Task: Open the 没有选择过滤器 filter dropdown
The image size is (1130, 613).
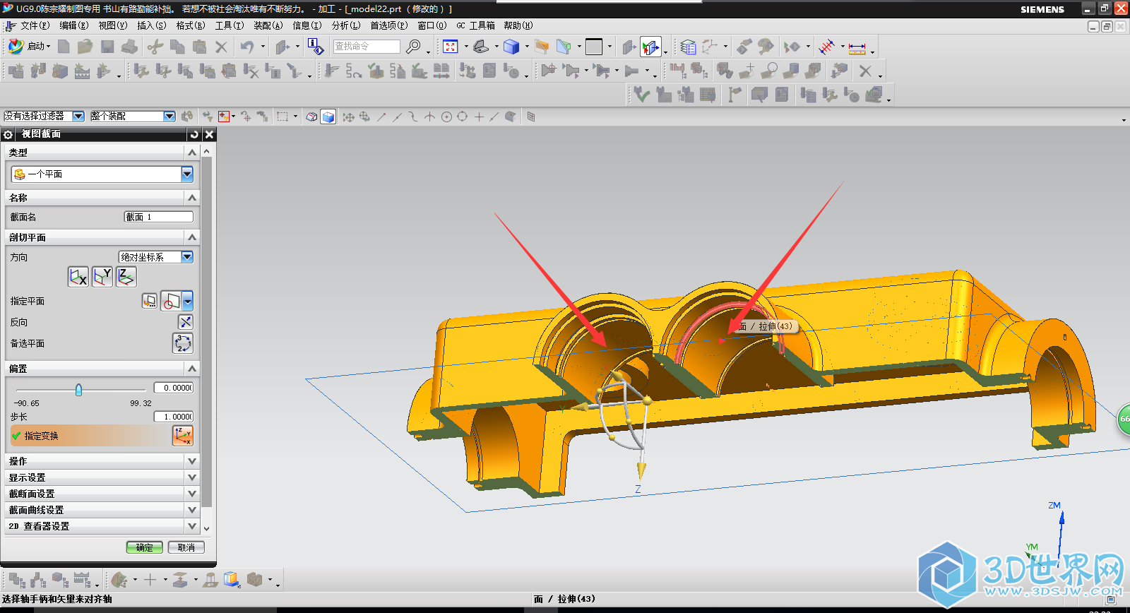Action: tap(78, 116)
